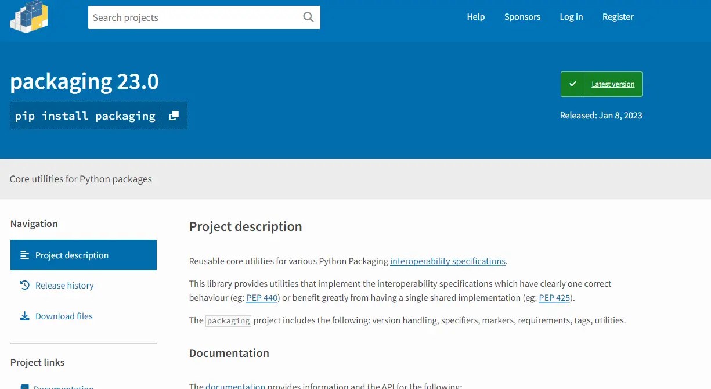The width and height of the screenshot is (711, 389).
Task: Click the Documentation book icon under Project links
Action: tap(24, 386)
